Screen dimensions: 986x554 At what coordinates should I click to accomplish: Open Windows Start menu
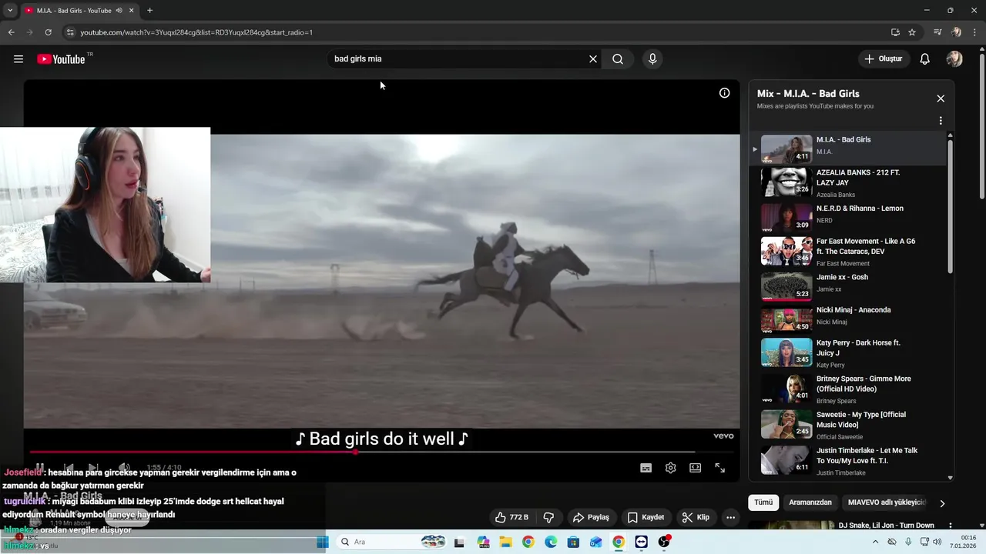(323, 542)
